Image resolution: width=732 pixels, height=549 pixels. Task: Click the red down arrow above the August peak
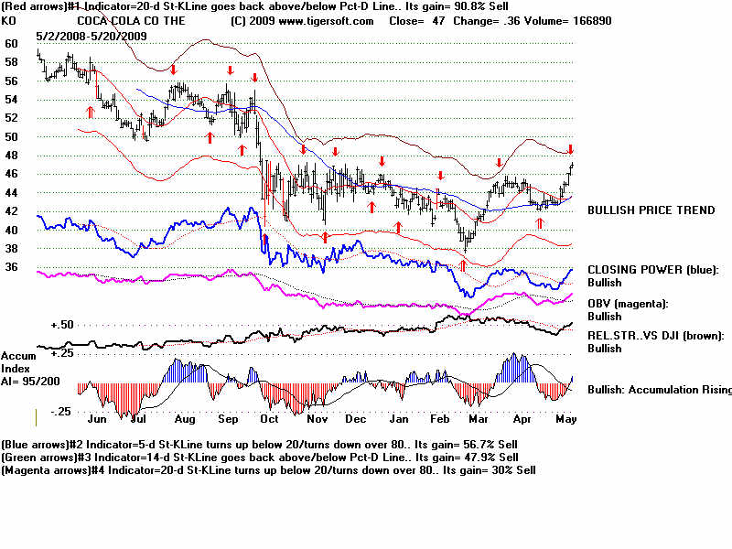(x=173, y=69)
